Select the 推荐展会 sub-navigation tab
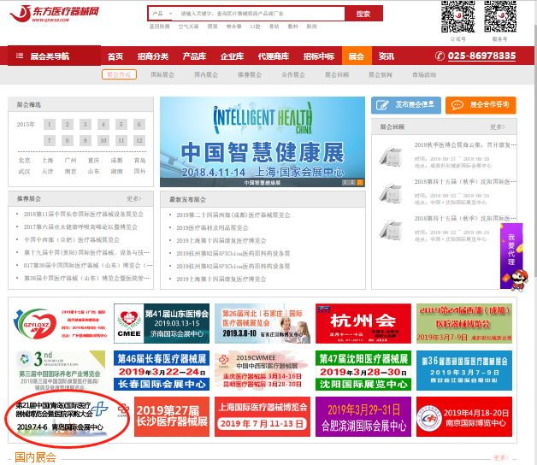The image size is (537, 465). [x=250, y=74]
